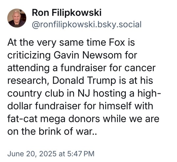Image resolution: width=177 pixels, height=162 pixels.
Task: Click the phrase 'while we are'
Action: coord(131,119)
